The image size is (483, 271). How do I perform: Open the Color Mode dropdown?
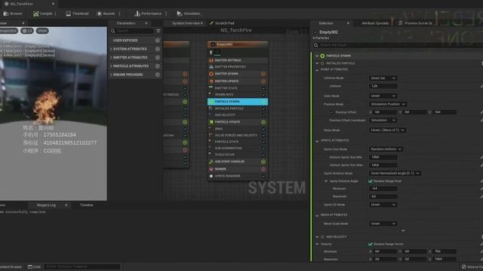[x=383, y=96]
